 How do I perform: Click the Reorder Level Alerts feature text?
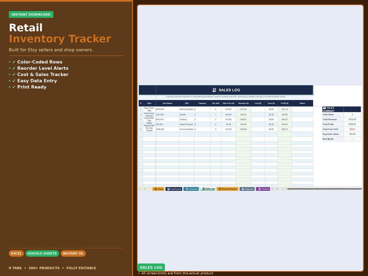[43, 68]
